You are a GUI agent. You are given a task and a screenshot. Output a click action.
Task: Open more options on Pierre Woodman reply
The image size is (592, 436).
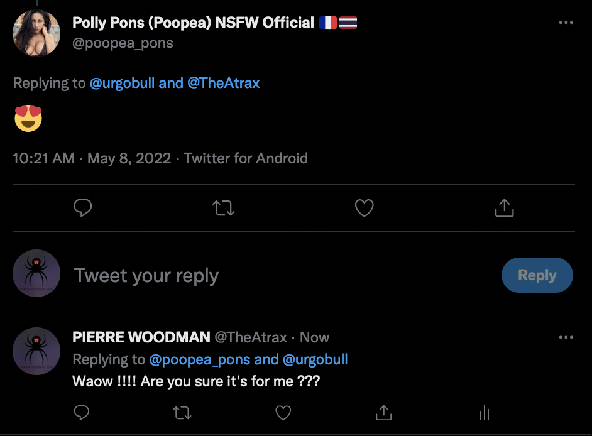(566, 337)
